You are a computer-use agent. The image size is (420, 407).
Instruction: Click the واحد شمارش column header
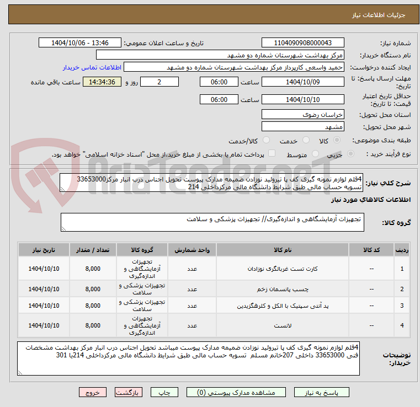point(192,250)
